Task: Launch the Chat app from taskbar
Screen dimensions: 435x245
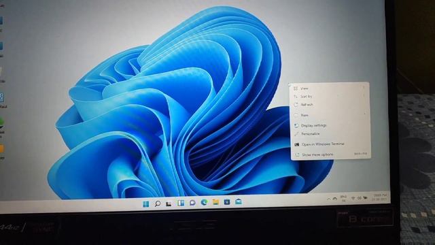Action: tap(192, 203)
